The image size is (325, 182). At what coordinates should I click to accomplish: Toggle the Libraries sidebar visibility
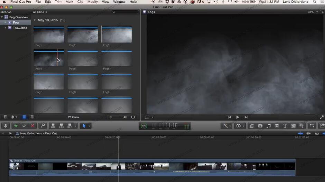tap(5, 117)
